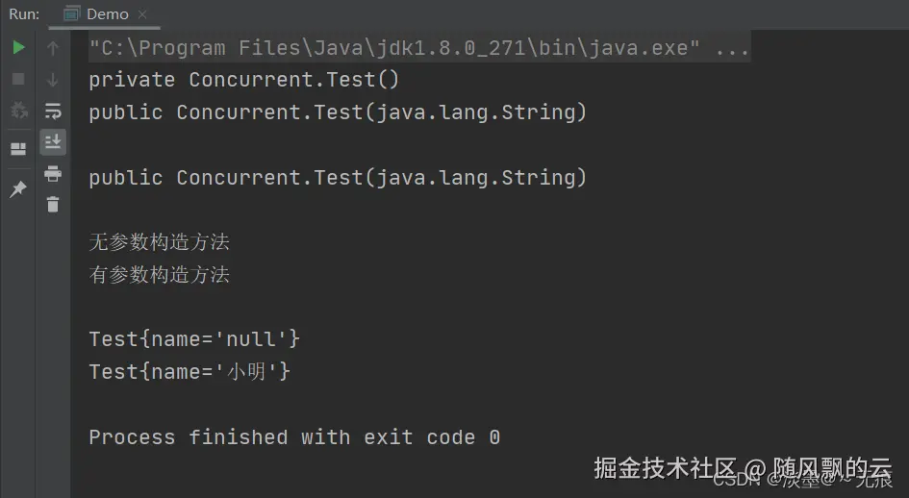Viewport: 909px width, 498px height.
Task: Click the Test{name='小明'} output line
Action: coord(189,371)
